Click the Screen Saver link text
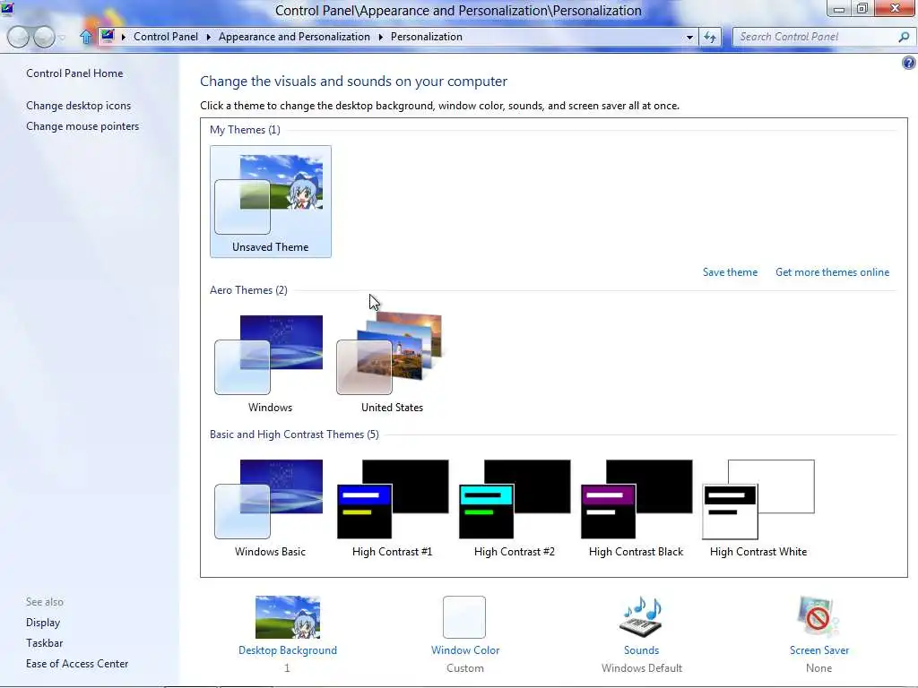 pos(819,650)
